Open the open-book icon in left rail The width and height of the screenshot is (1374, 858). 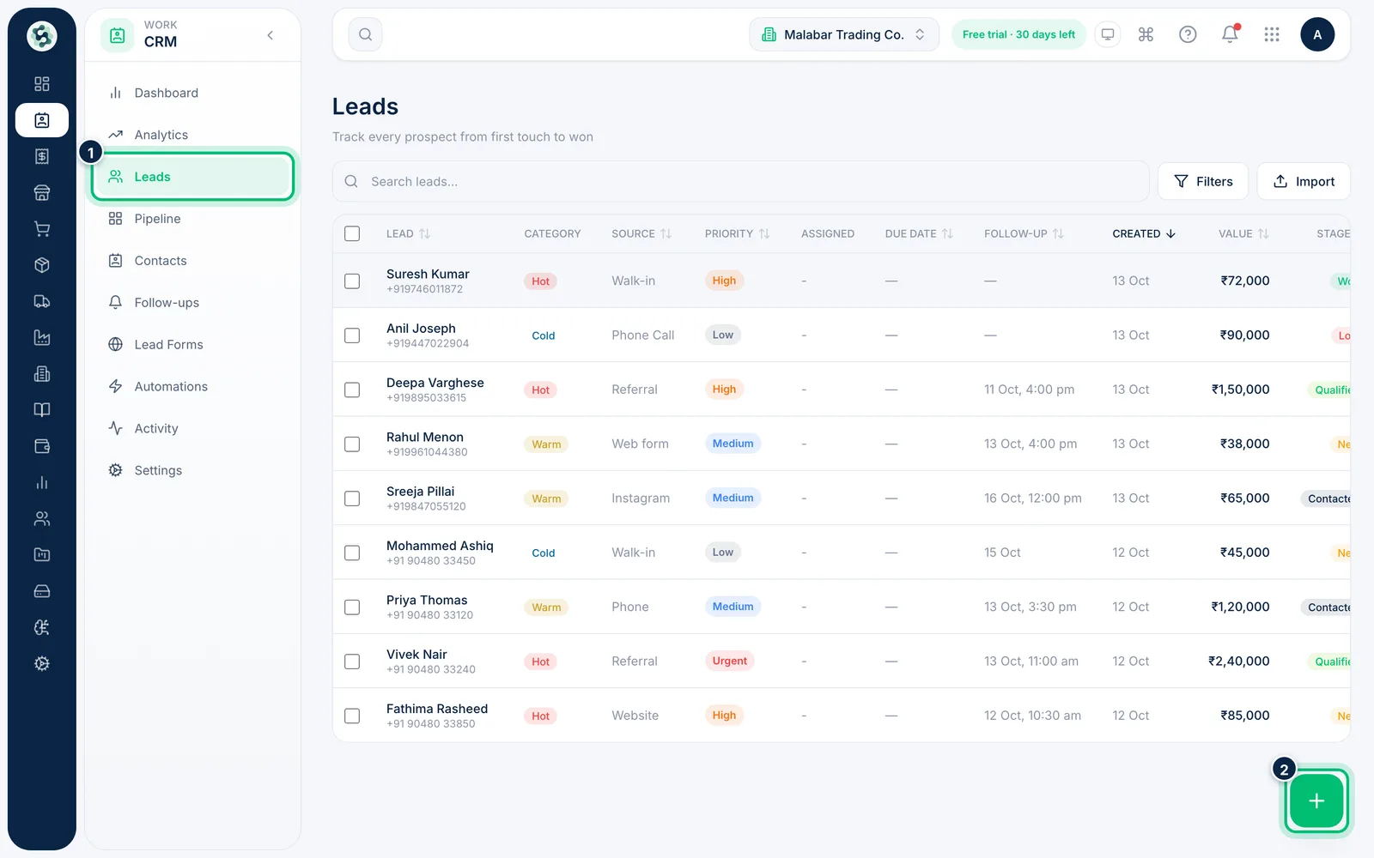coord(41,410)
